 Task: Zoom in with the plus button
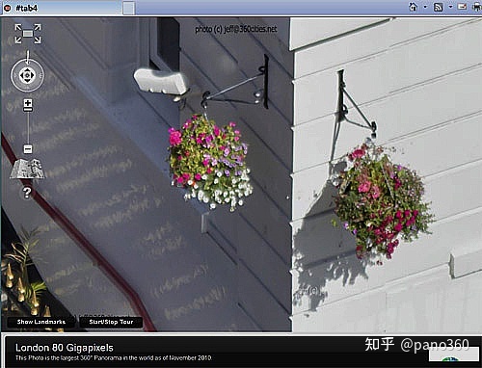tap(28, 103)
